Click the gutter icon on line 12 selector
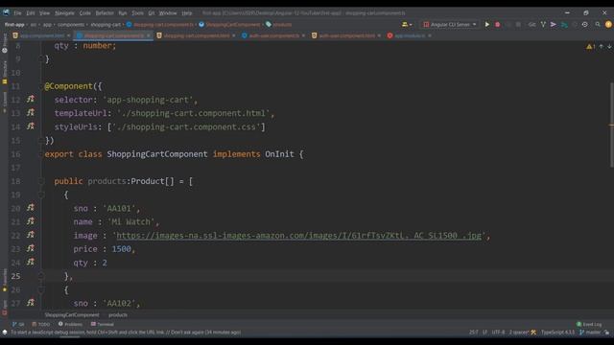The height and width of the screenshot is (345, 614). (x=31, y=99)
